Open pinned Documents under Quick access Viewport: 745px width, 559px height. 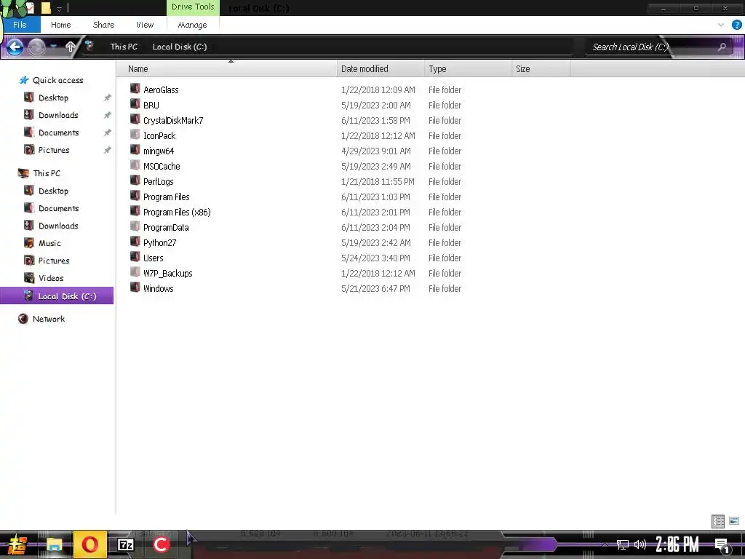tap(58, 132)
